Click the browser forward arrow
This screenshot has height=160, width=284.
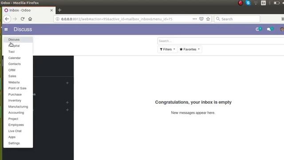pyautogui.click(x=15, y=19)
